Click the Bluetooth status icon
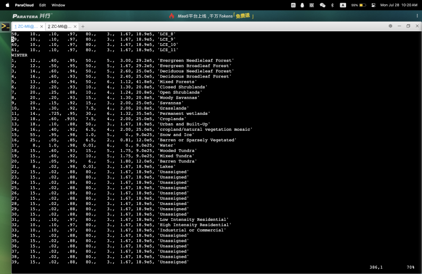The width and height of the screenshot is (422, 274). click(x=332, y=5)
